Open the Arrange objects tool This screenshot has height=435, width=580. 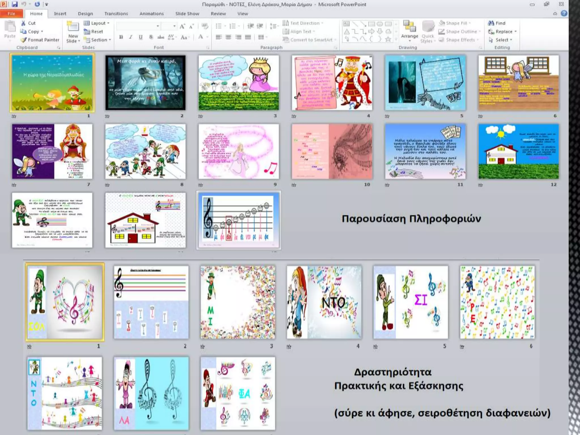click(x=409, y=29)
